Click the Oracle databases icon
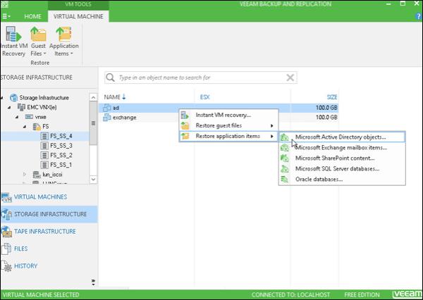Viewport: 423px width, 300px height. [285, 180]
